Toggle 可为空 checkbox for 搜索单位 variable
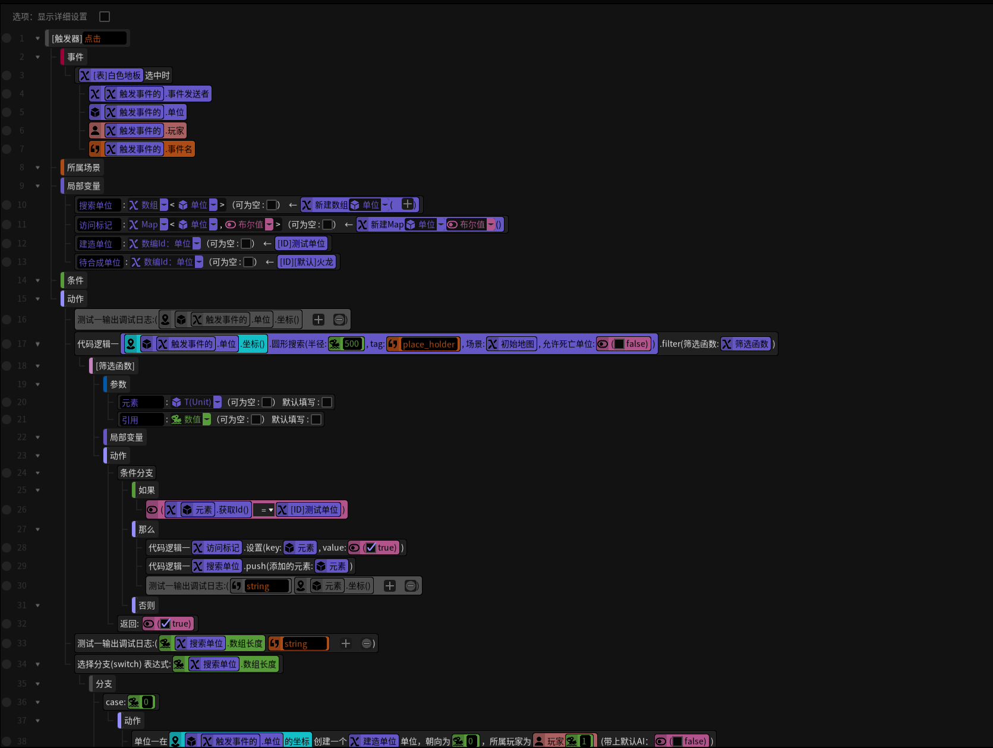Viewport: 993px width, 748px height. 272,205
